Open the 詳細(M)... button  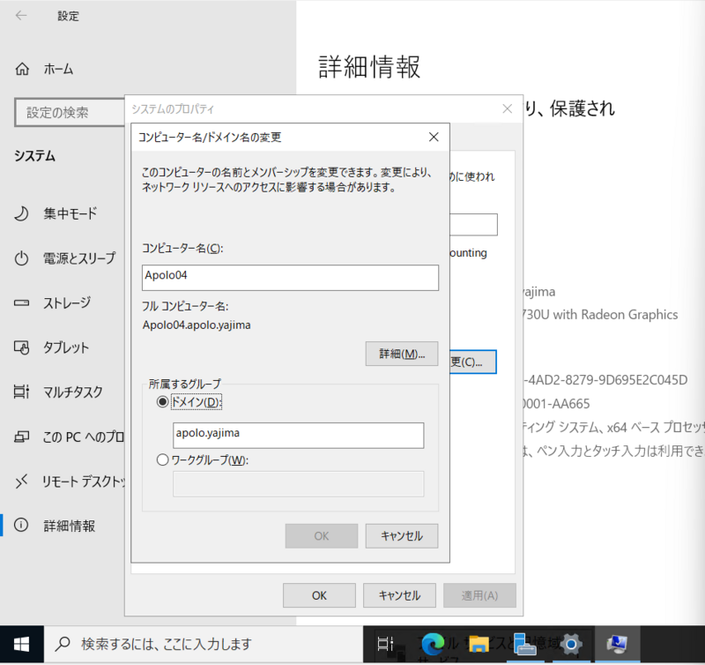coord(402,354)
